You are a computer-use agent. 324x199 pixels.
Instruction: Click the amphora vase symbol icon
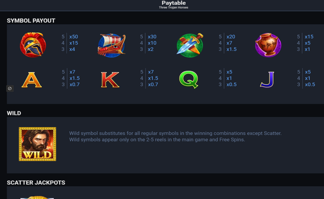(268, 45)
